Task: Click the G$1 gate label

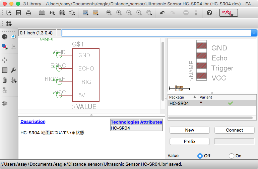Action: point(78,44)
